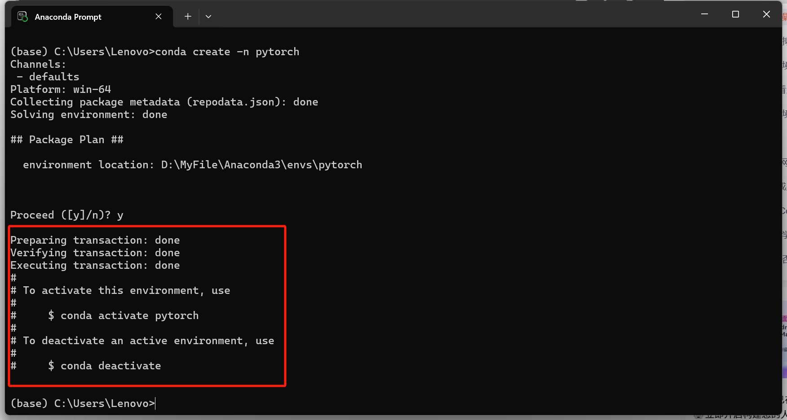787x420 pixels.
Task: Expand the new tab profile dropdown
Action: [208, 17]
